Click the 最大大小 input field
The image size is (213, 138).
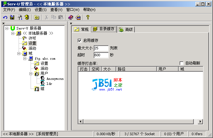[x=101, y=48]
